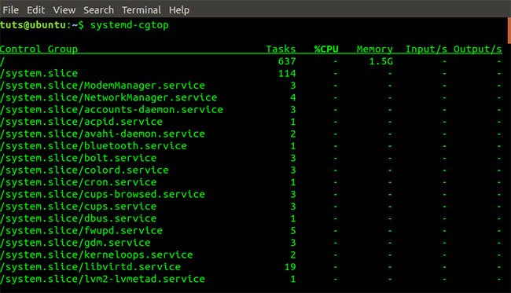This screenshot has width=511, height=293.
Task: Click the 'Memory' column header
Action: [x=374, y=49]
